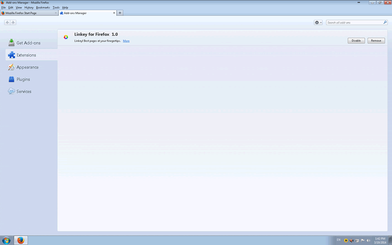Open the gear tools dropdown
The width and height of the screenshot is (392, 245).
tap(318, 23)
